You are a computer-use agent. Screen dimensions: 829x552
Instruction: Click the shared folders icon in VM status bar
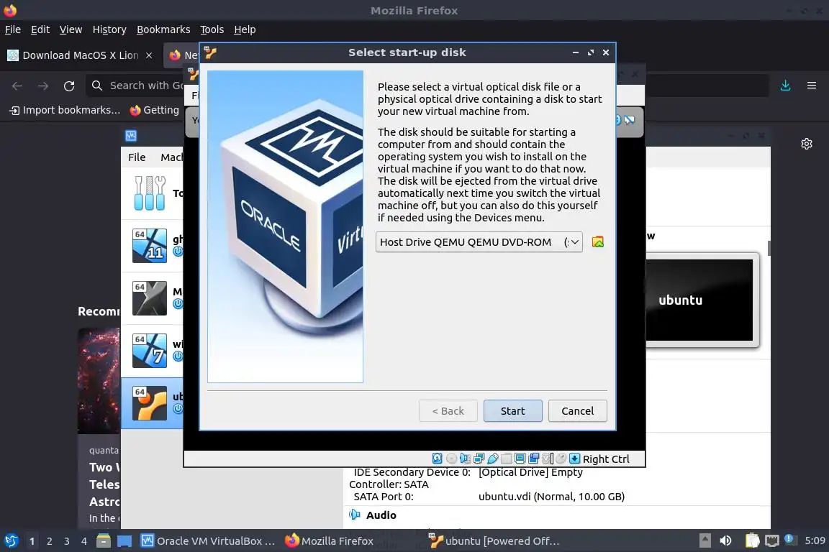coord(507,459)
